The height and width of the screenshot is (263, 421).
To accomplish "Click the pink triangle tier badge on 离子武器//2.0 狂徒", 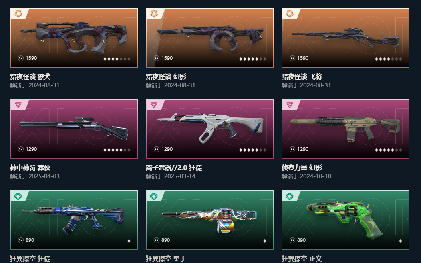I will (x=154, y=105).
